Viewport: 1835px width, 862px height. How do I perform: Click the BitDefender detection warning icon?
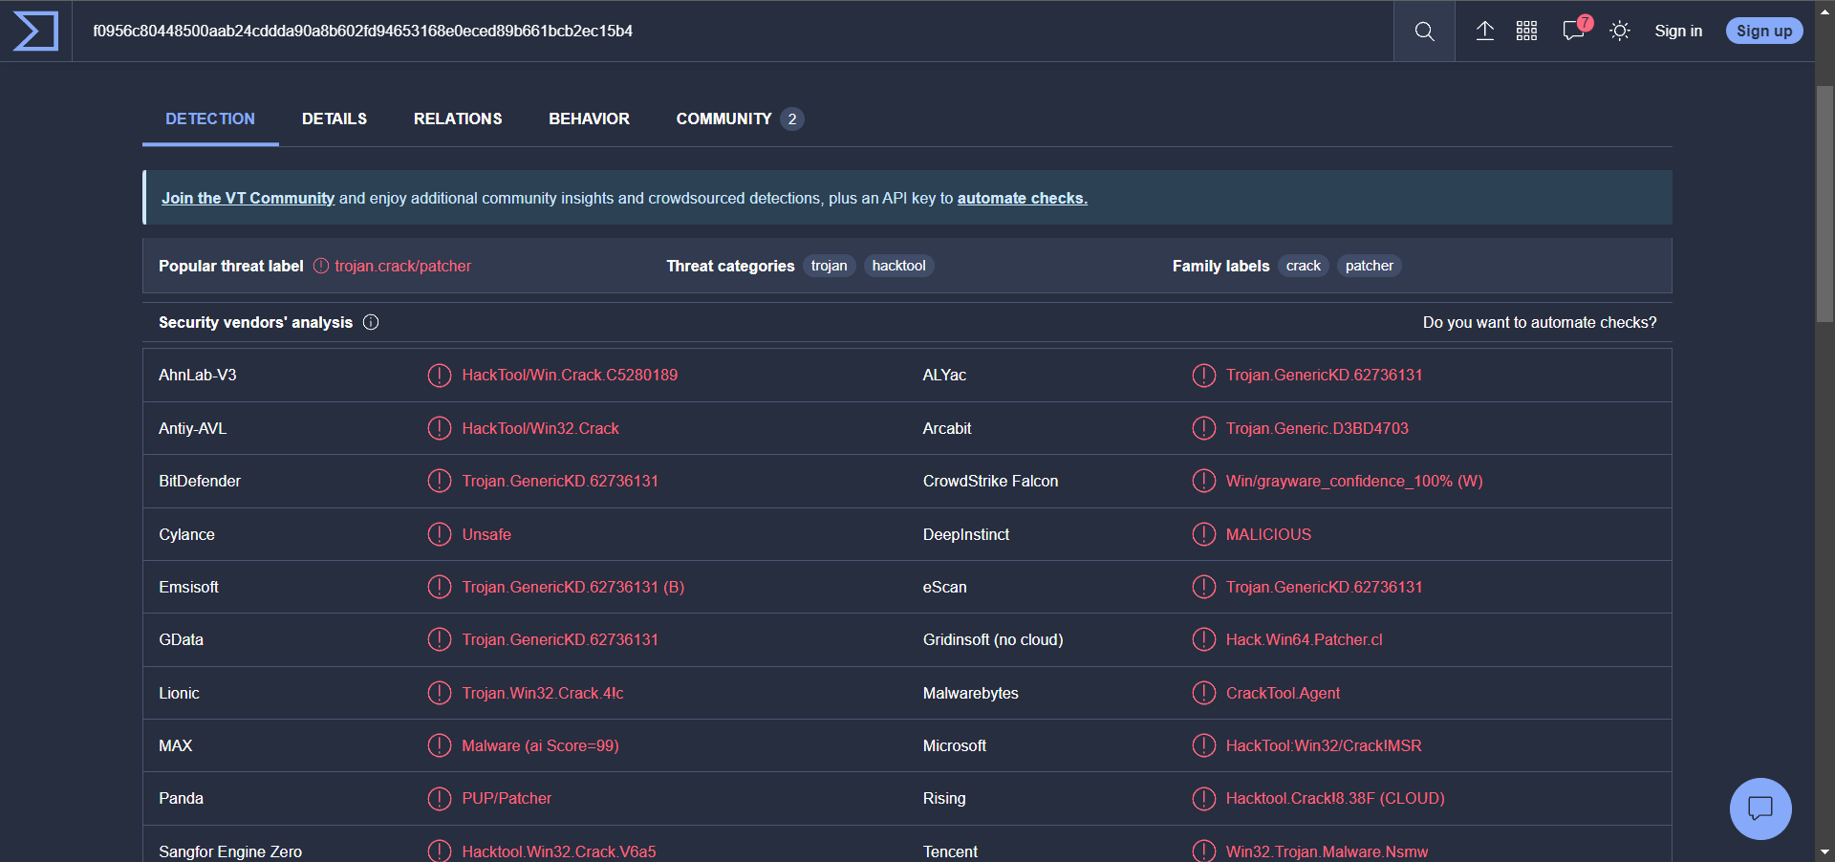tap(439, 481)
